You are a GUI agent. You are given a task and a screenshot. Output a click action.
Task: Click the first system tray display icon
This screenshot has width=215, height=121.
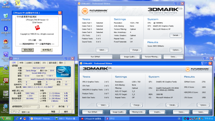[185, 119]
